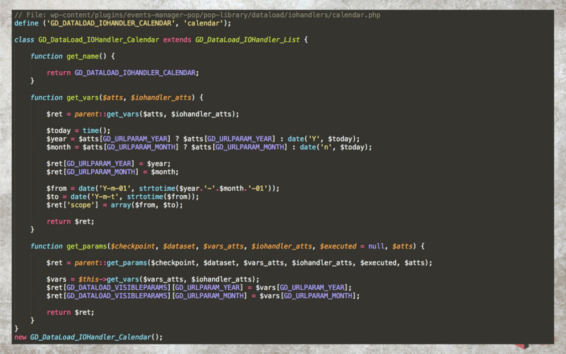Screen dimensions: 566x354
Task: Click the 'calendar' string in define
Action: click(x=203, y=23)
